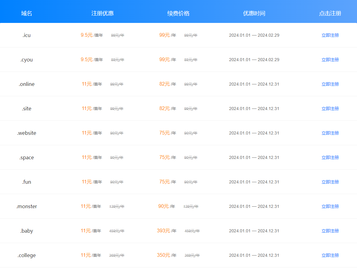The height and width of the screenshot is (269, 357).
Task: Click 9.5元 first-year price for .icu
Action: 86,35
